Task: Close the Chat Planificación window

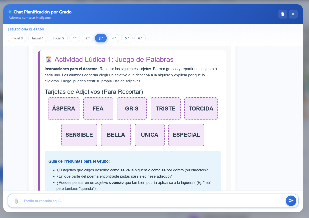Action: click(293, 14)
